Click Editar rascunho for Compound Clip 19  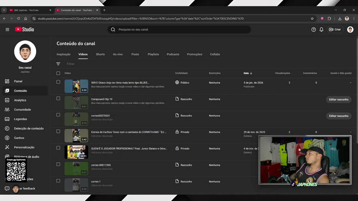click(x=339, y=99)
